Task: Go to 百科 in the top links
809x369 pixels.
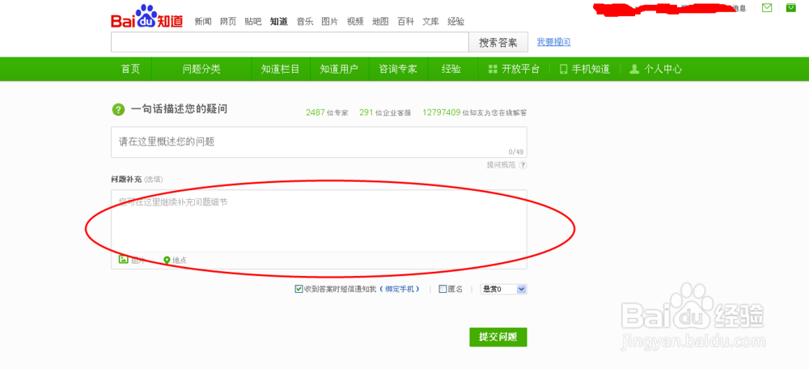Action: [x=405, y=22]
